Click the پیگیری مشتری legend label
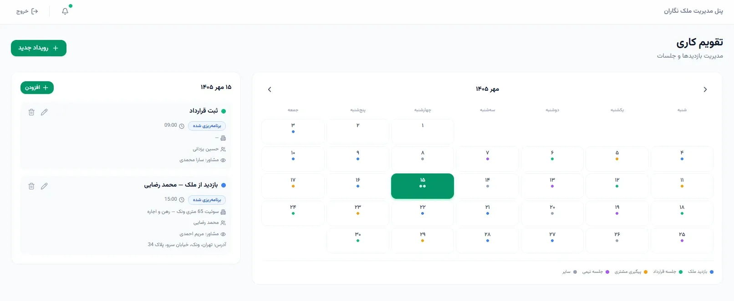 [x=628, y=272]
